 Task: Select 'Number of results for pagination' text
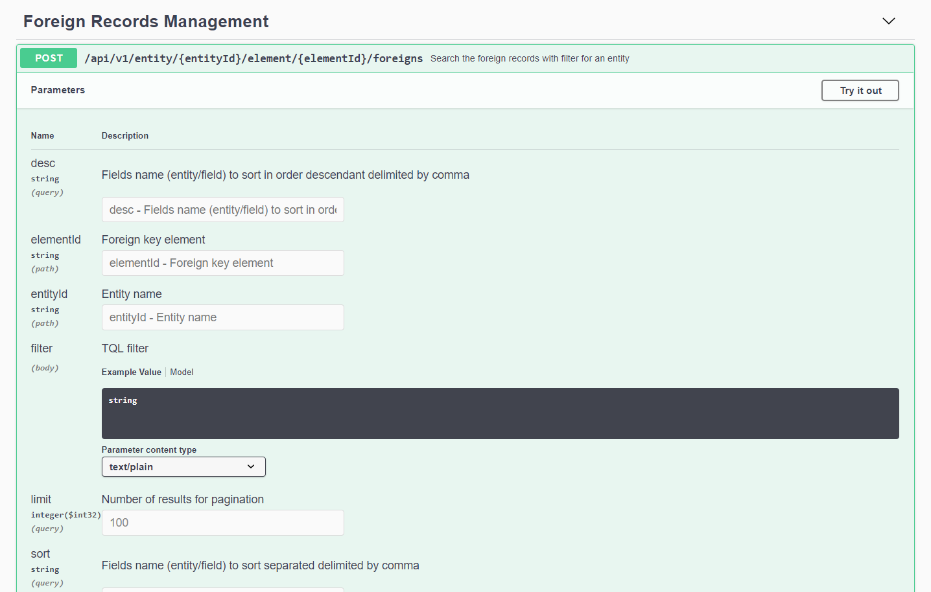click(x=183, y=499)
